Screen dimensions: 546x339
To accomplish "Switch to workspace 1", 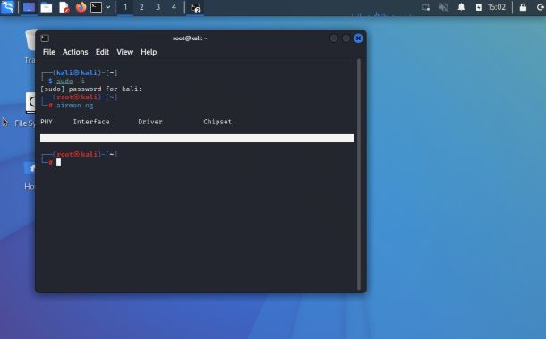I will pyautogui.click(x=125, y=7).
